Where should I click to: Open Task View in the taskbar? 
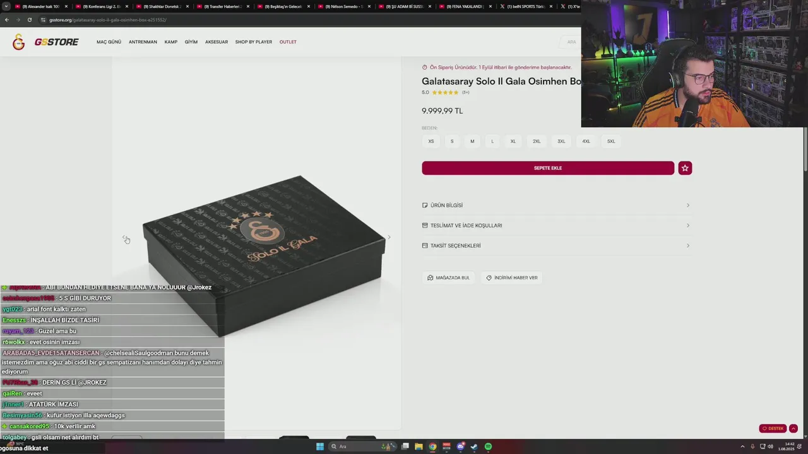pyautogui.click(x=405, y=446)
